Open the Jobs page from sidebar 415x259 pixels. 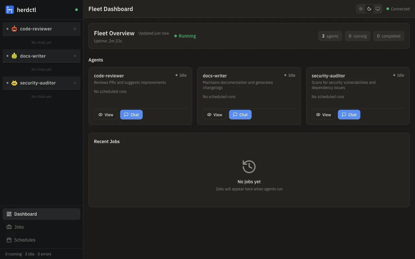click(19, 227)
